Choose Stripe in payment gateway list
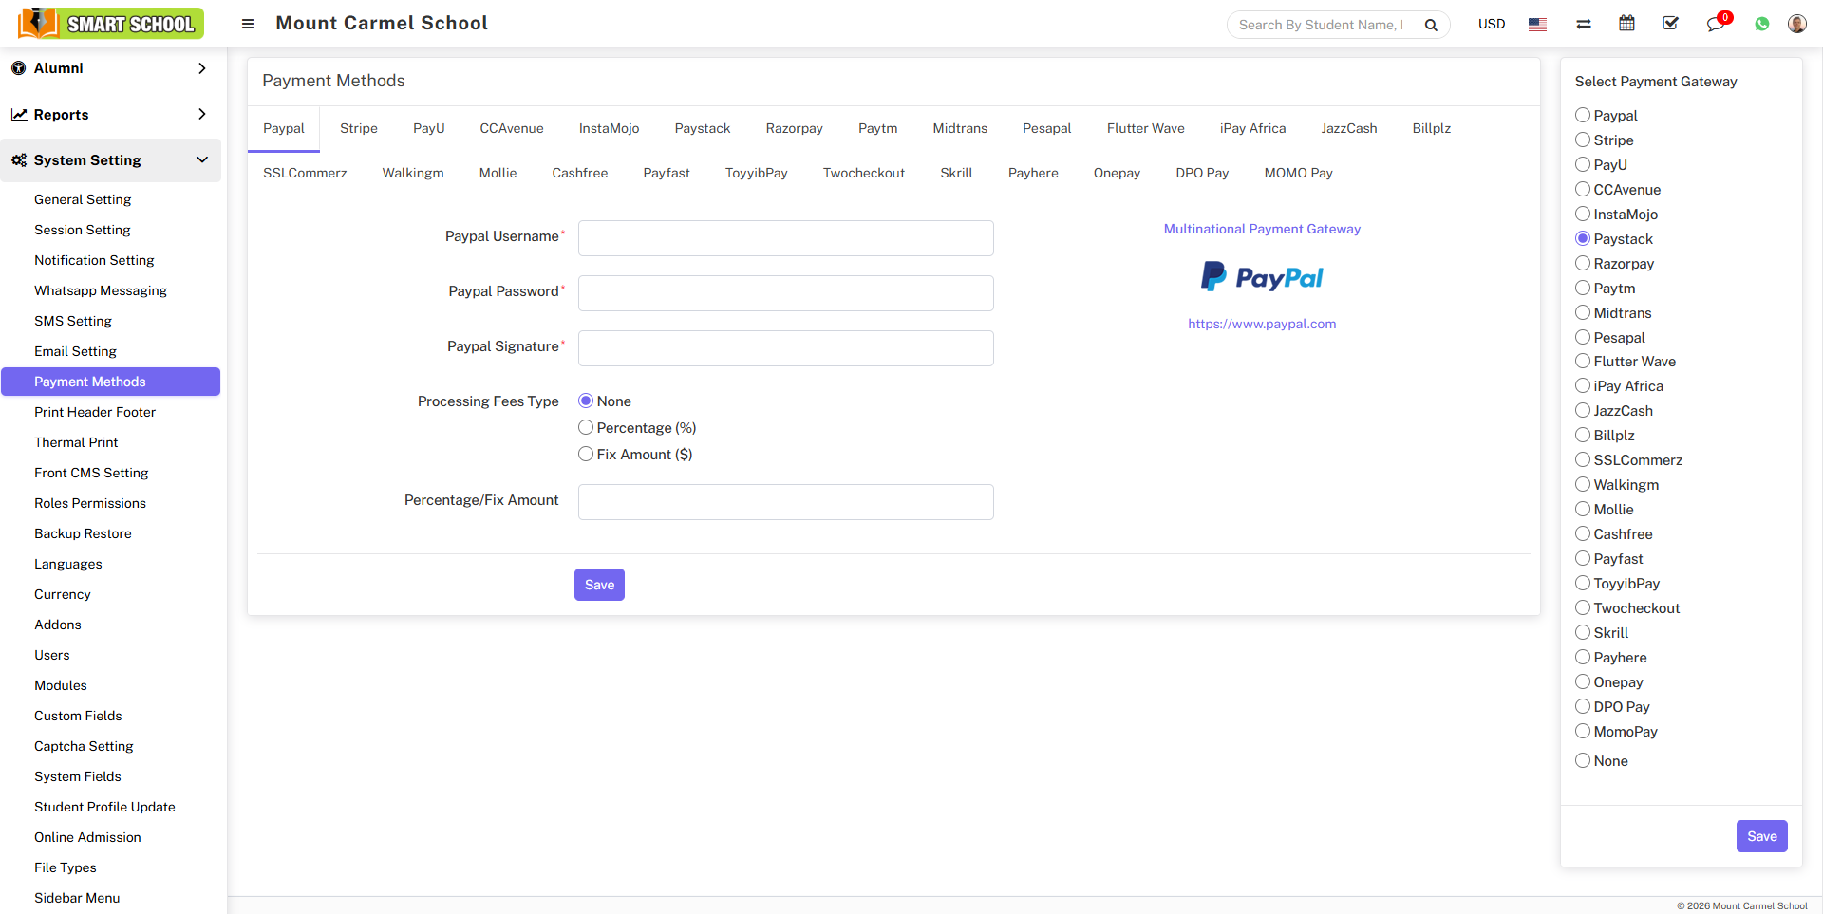 point(1583,140)
